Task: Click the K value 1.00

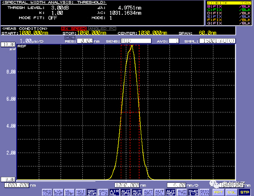Action: 57,13
